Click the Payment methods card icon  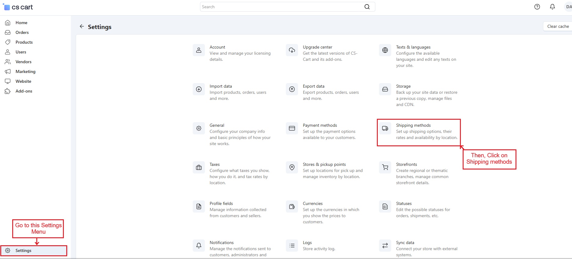pyautogui.click(x=292, y=128)
